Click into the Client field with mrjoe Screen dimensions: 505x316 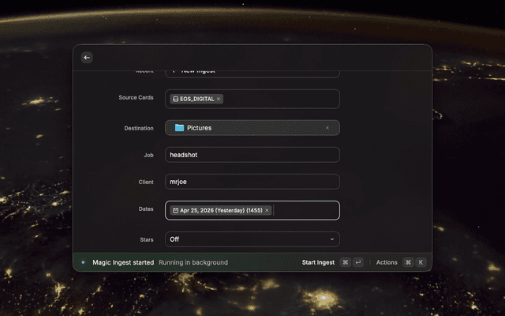coord(252,182)
